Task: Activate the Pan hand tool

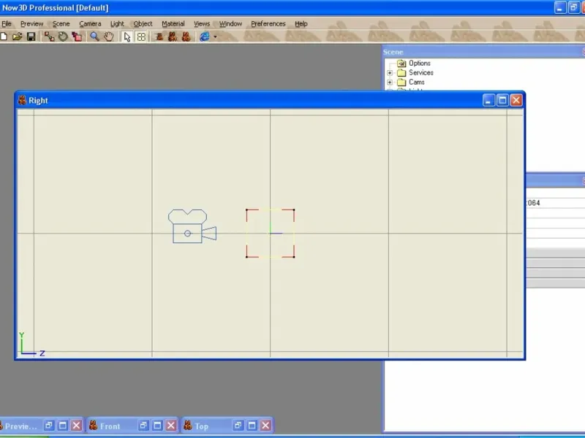Action: point(108,36)
